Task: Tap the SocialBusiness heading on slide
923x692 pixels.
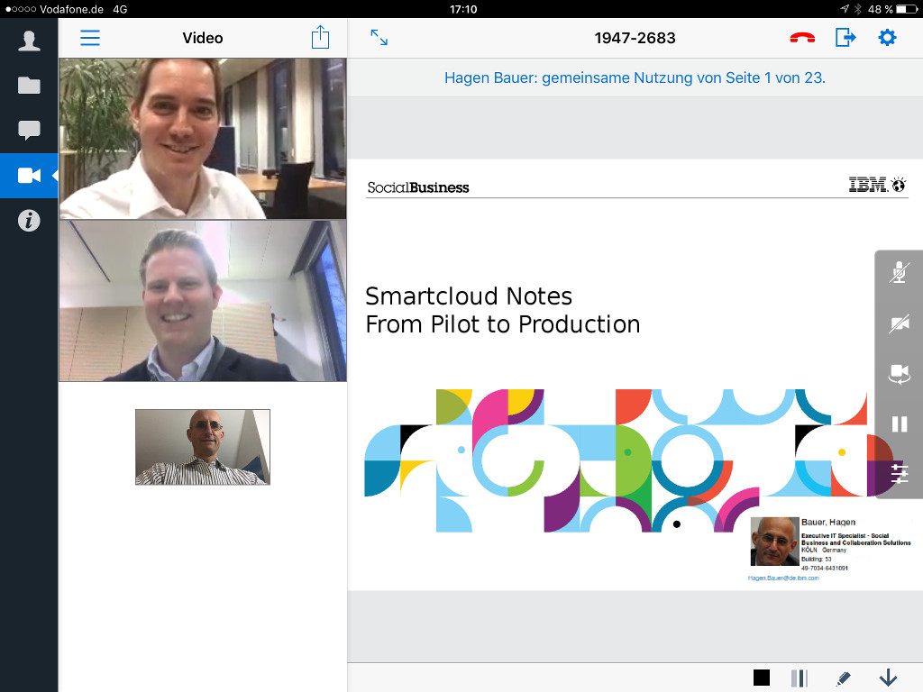Action: 418,187
